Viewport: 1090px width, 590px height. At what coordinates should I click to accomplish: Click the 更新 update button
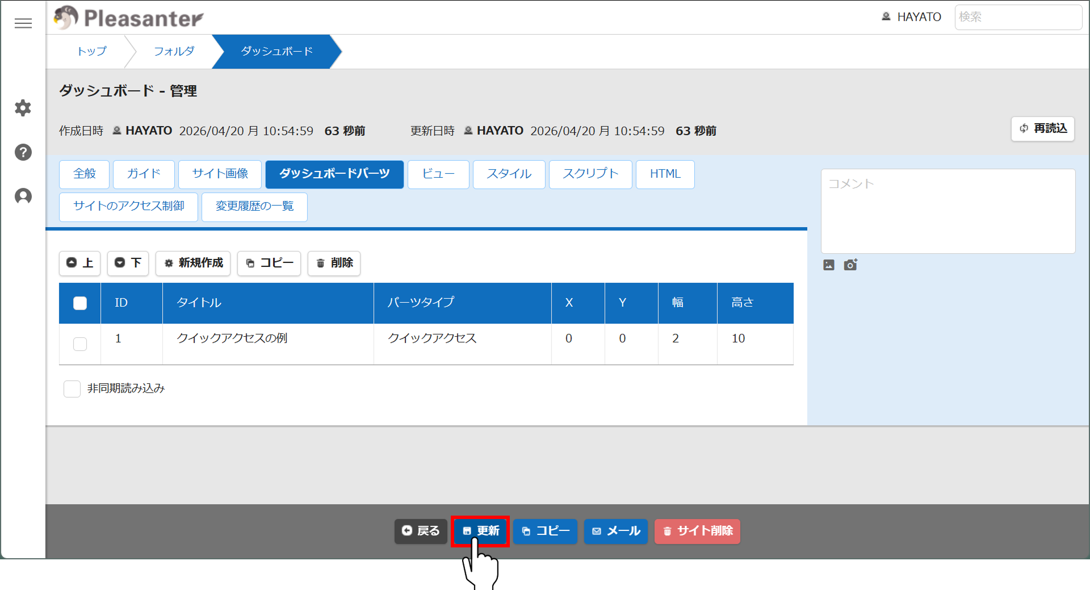pyautogui.click(x=480, y=532)
